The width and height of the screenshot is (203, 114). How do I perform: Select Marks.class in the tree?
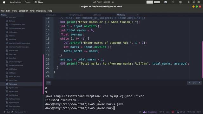pyautogui.click(x=13, y=80)
